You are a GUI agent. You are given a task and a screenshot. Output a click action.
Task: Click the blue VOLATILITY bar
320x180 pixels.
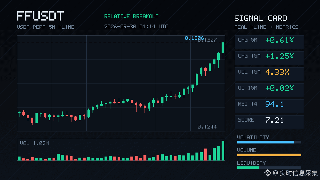pos(266,142)
